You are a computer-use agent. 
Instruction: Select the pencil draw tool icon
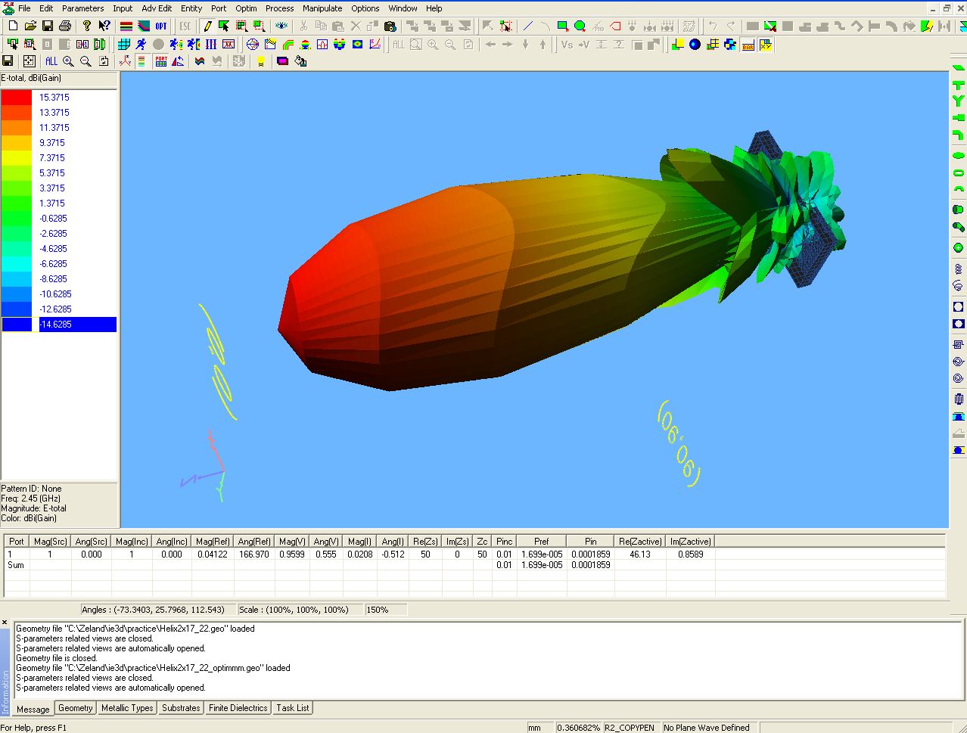[207, 26]
